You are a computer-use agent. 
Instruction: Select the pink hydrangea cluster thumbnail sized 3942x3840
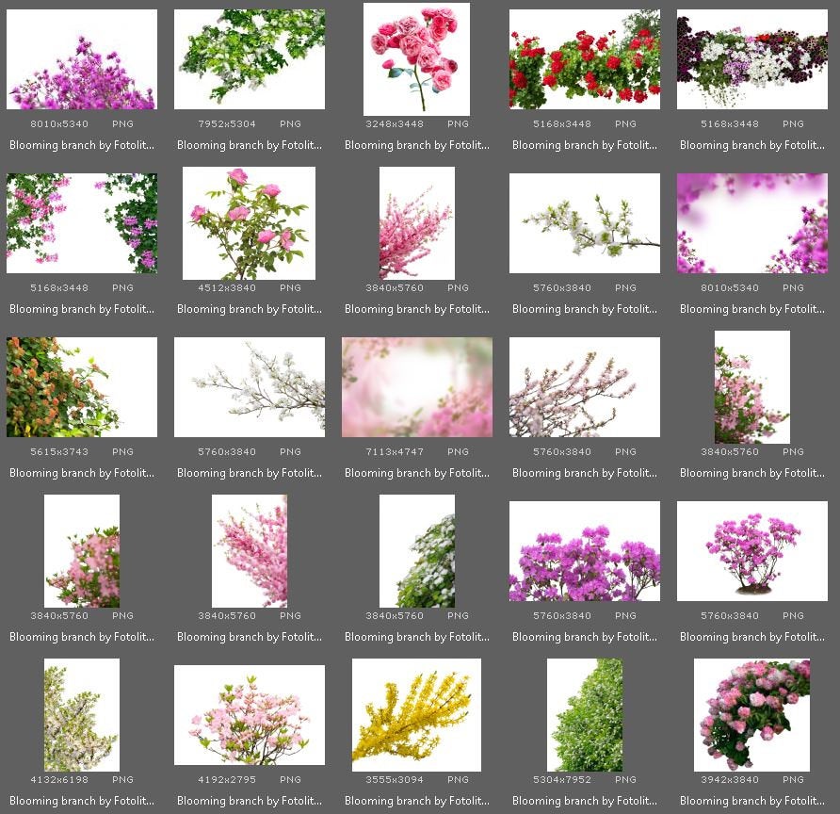point(751,715)
